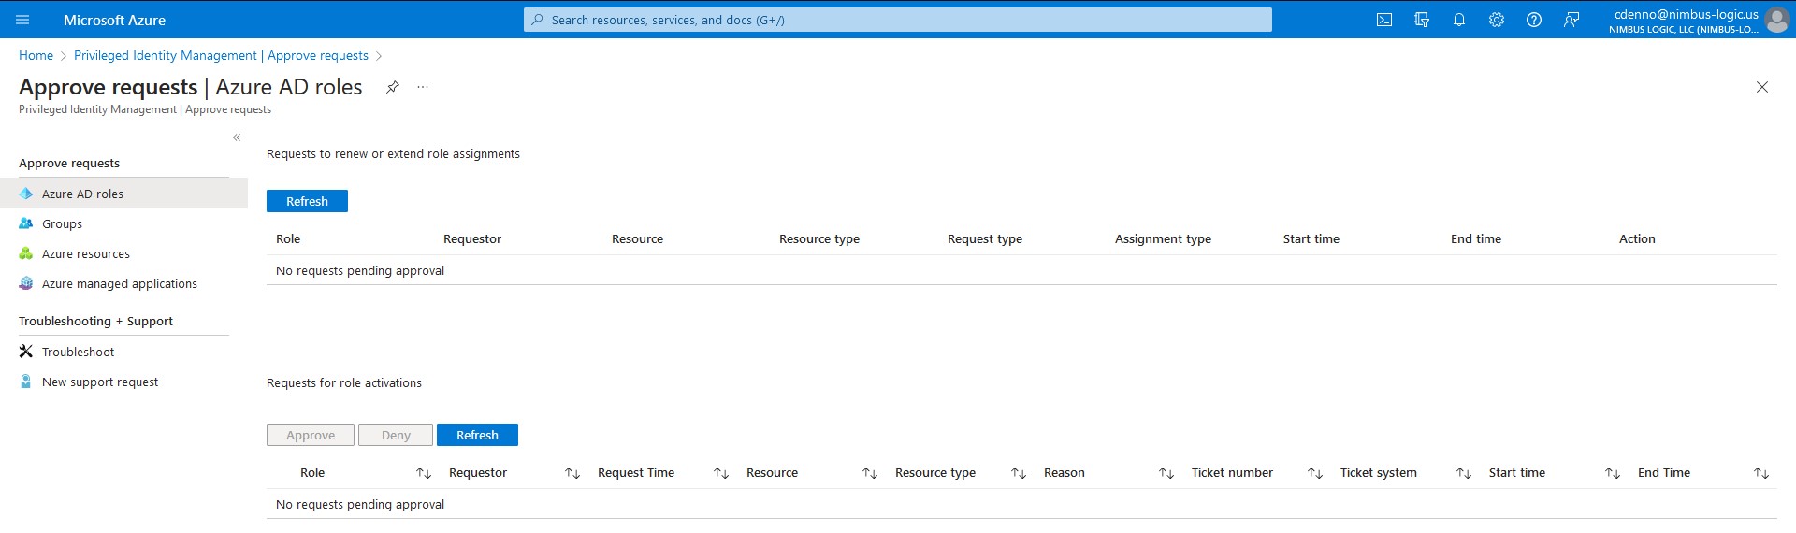This screenshot has height=533, width=1796.
Task: Click the Requestor header in the renew table
Action: coord(472,238)
